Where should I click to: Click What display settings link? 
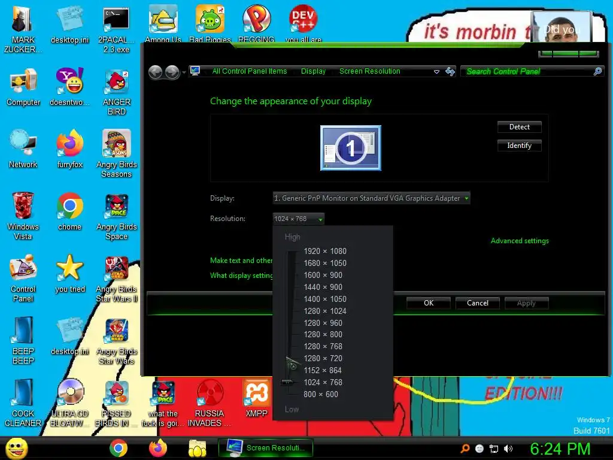(x=241, y=276)
